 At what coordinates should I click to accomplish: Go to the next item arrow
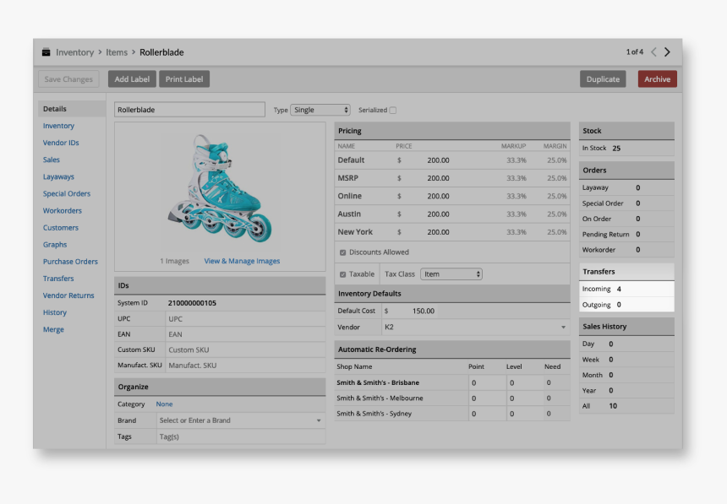tap(667, 52)
